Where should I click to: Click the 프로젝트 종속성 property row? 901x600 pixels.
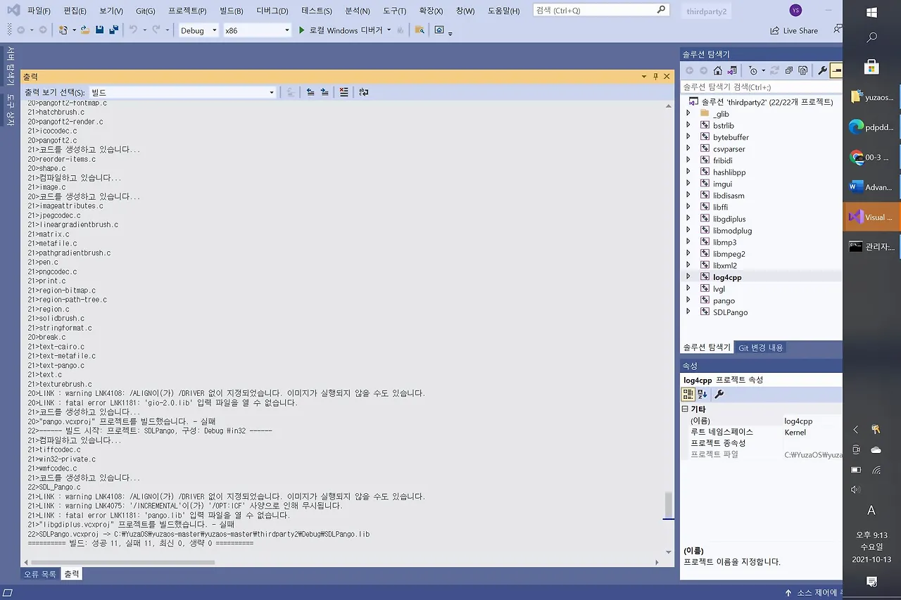point(762,443)
